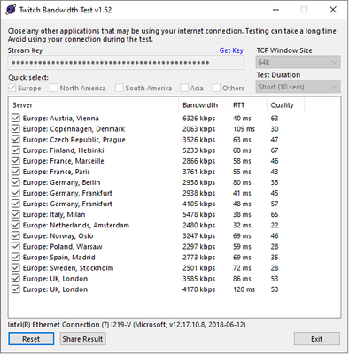Viewport: 349px width, 354px height.
Task: Select the 5478 kbps bandwidth value
Action: tap(199, 214)
